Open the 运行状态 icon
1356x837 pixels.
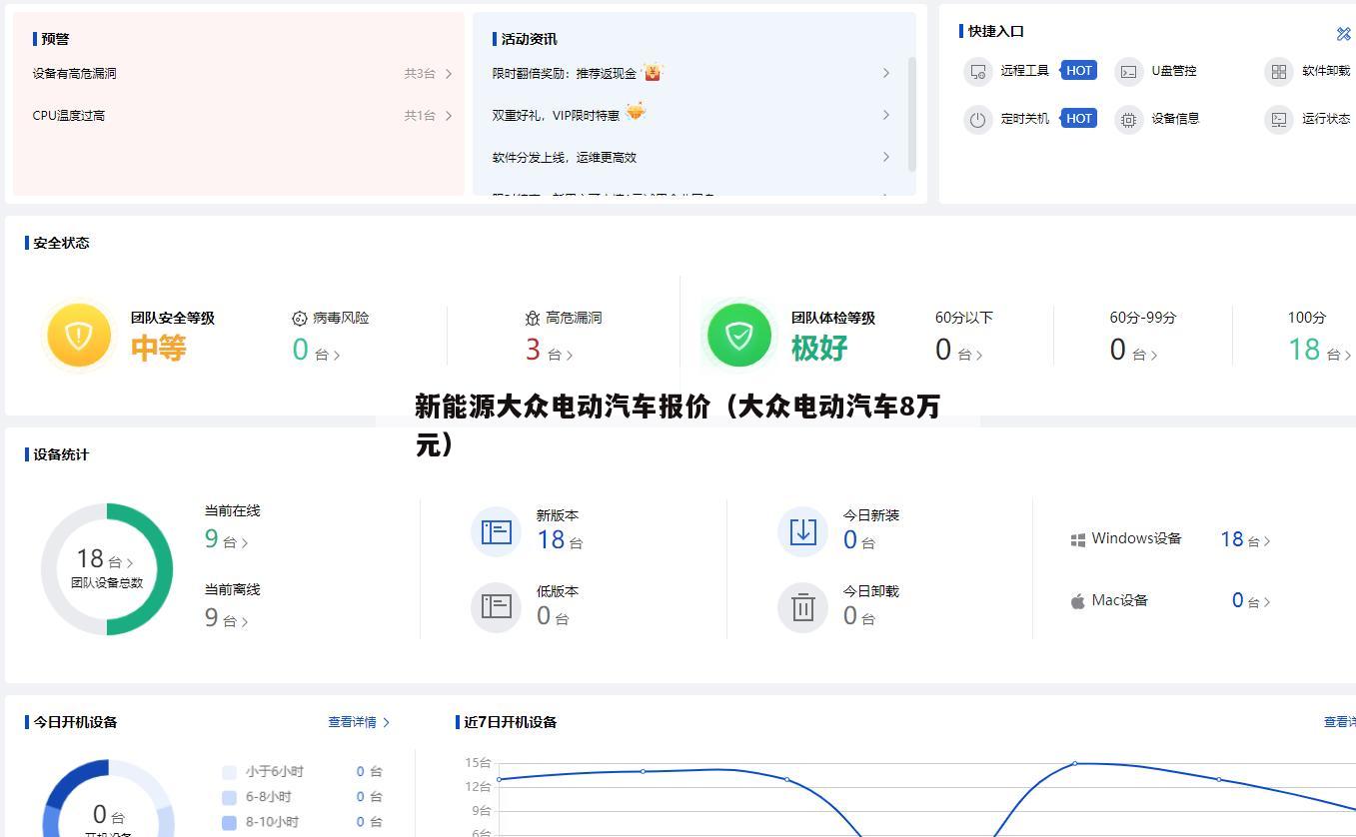[x=1278, y=119]
